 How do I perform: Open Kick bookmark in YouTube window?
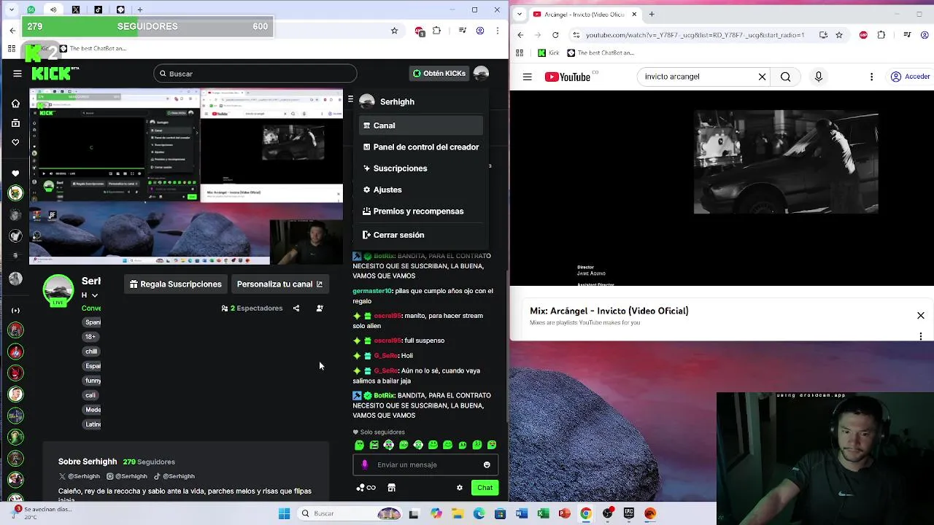tap(548, 53)
